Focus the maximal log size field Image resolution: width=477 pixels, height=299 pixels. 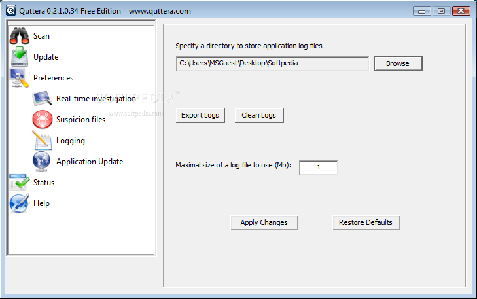click(319, 167)
